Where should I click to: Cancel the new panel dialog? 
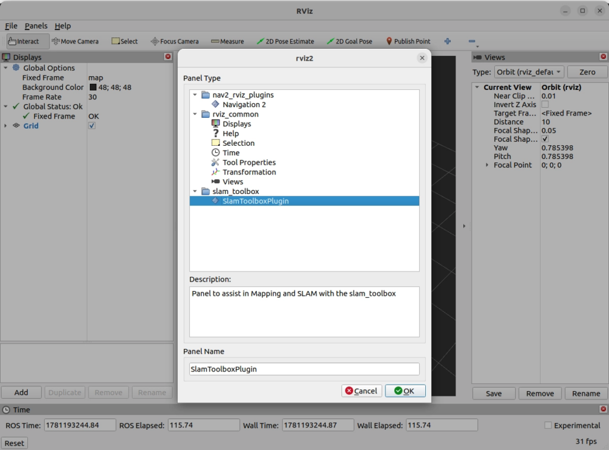(x=361, y=390)
